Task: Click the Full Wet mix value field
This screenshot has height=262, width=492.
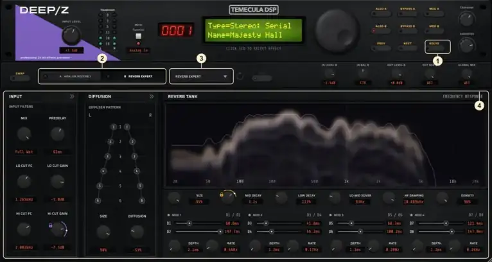Action: click(x=24, y=152)
